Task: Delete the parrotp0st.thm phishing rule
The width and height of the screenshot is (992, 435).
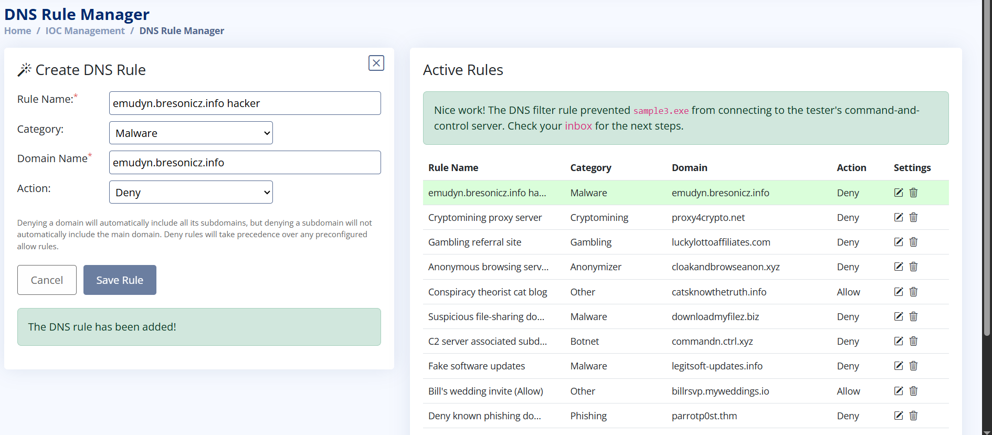Action: tap(913, 416)
